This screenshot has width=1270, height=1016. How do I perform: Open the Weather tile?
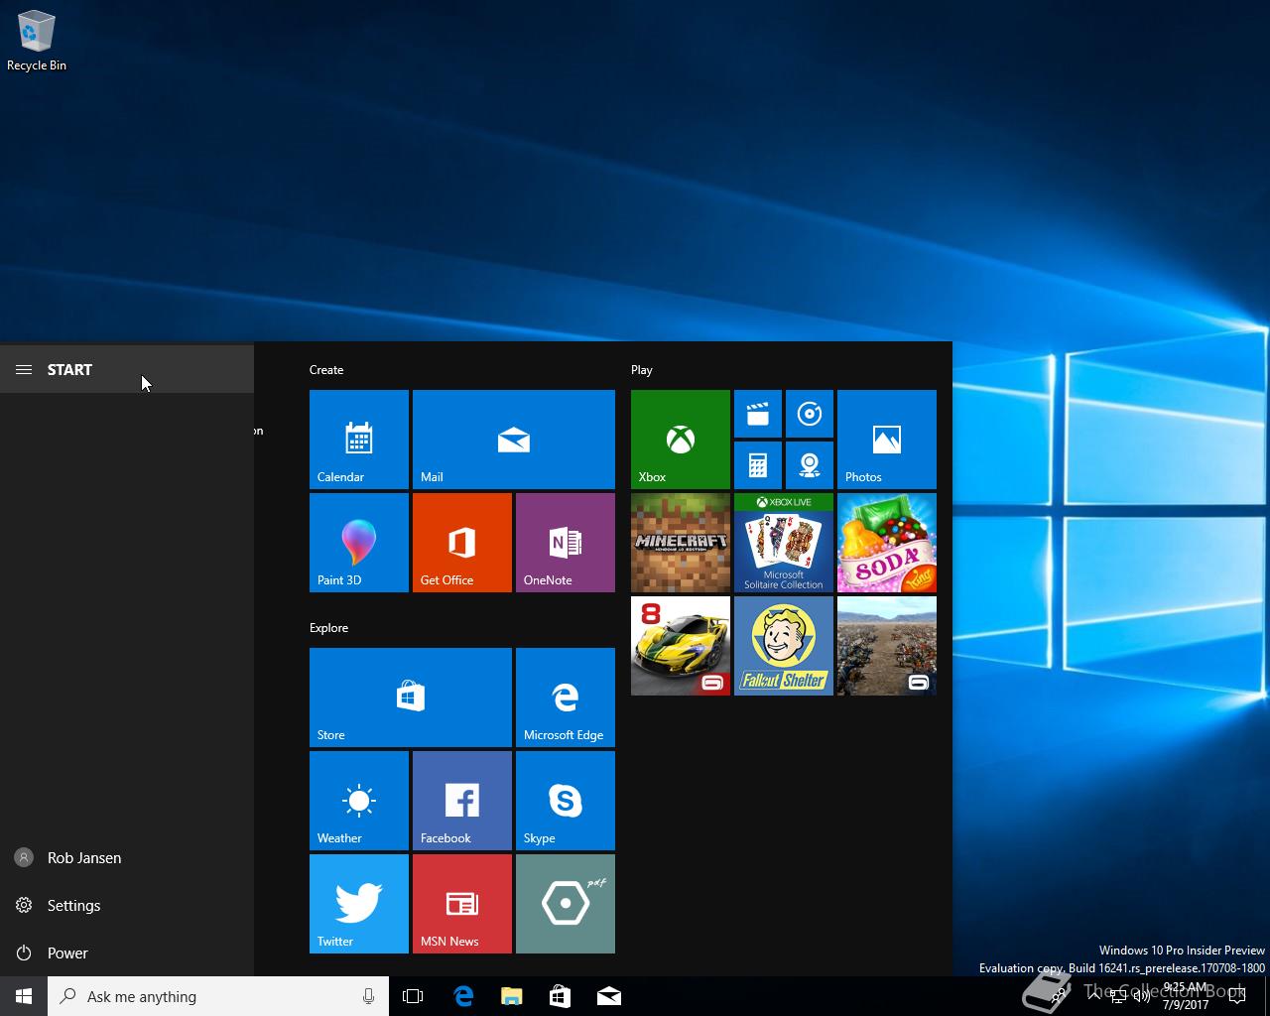click(359, 801)
